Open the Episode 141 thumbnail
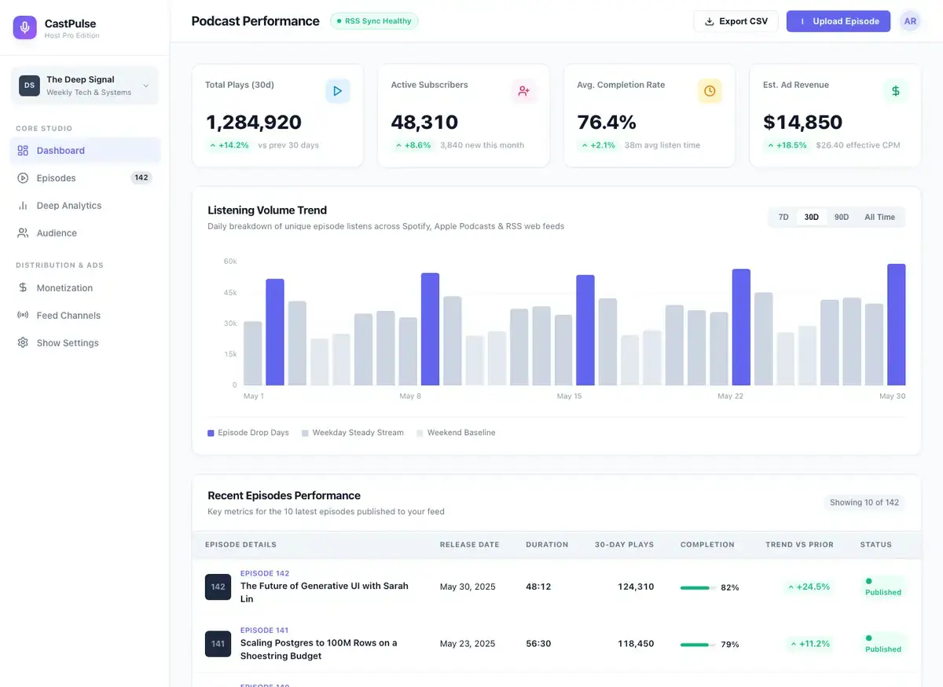The width and height of the screenshot is (943, 687). click(218, 644)
